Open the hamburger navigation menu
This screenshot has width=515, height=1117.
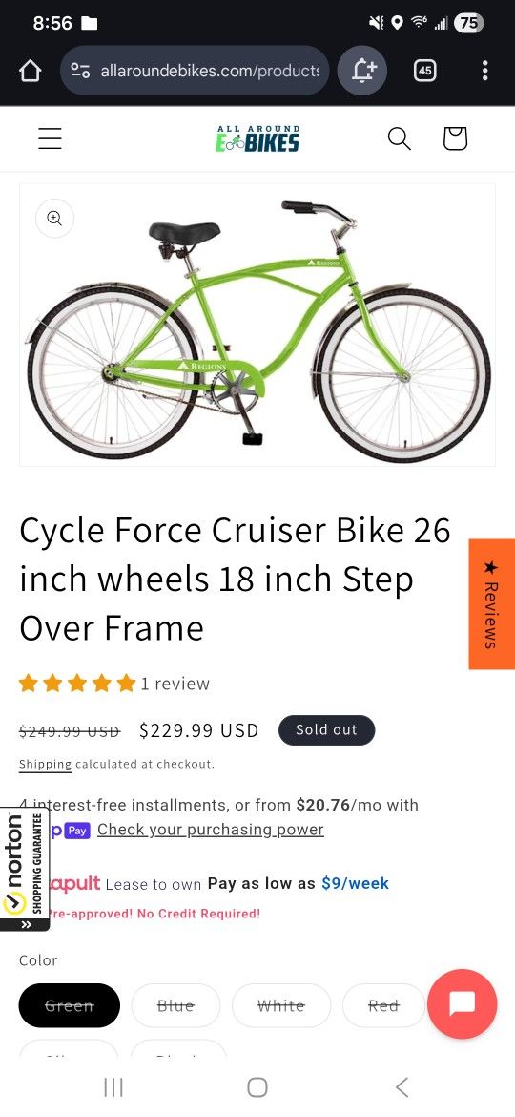(x=50, y=138)
